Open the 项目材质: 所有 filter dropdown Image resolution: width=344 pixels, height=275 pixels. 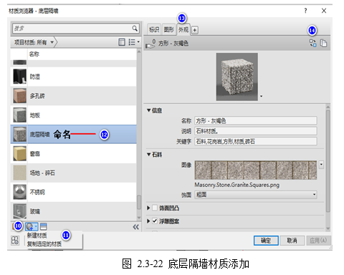click(34, 42)
